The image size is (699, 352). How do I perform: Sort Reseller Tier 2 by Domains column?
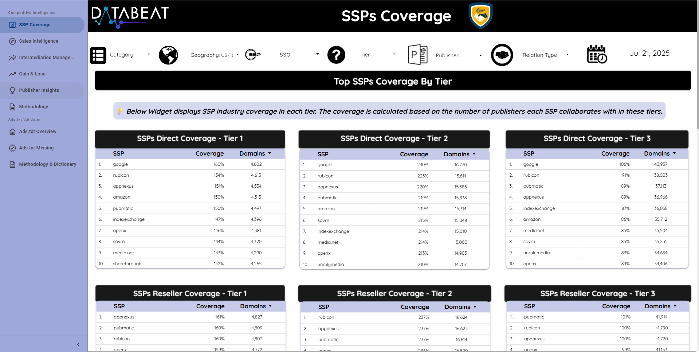[x=460, y=307]
